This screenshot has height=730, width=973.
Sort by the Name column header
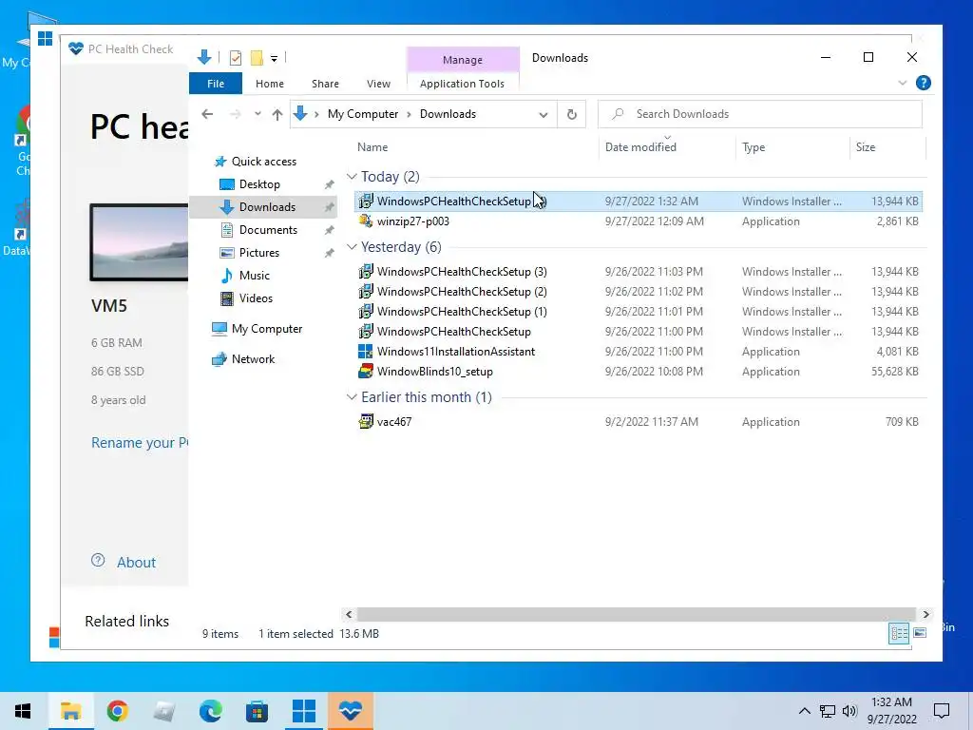[x=372, y=147]
